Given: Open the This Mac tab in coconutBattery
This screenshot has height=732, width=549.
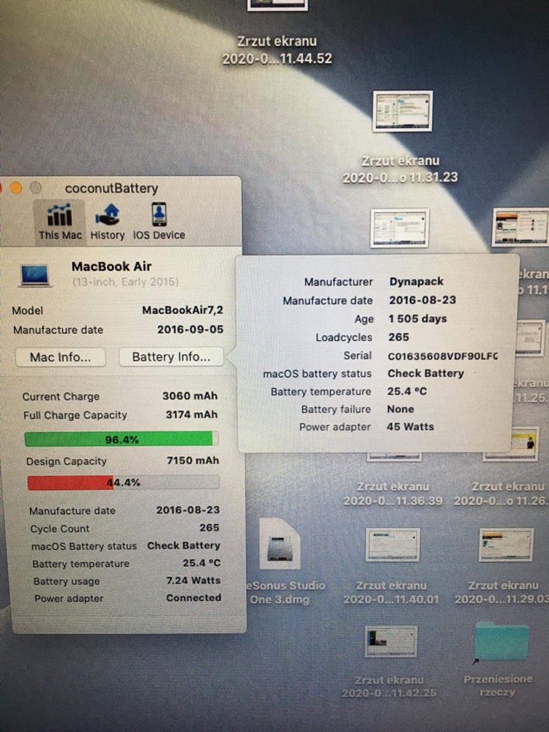Looking at the screenshot, I should pyautogui.click(x=60, y=222).
